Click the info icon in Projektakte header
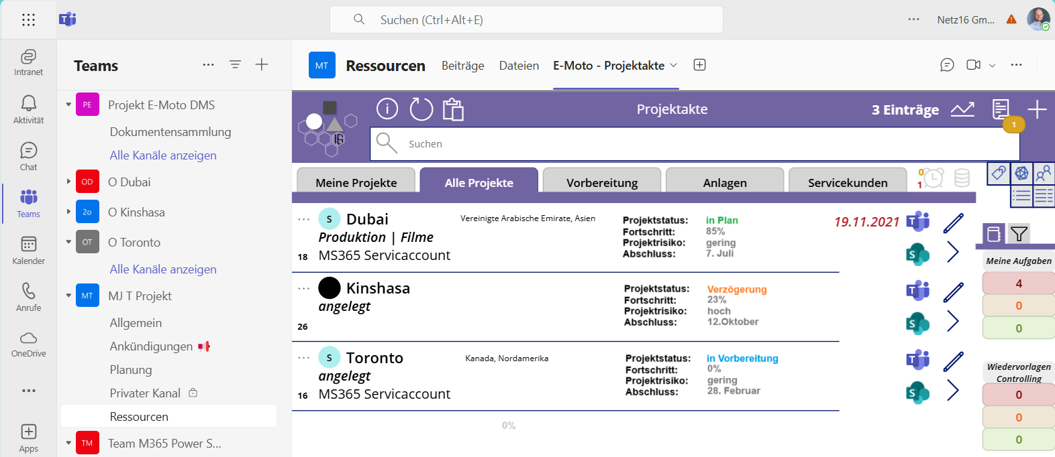 click(387, 109)
